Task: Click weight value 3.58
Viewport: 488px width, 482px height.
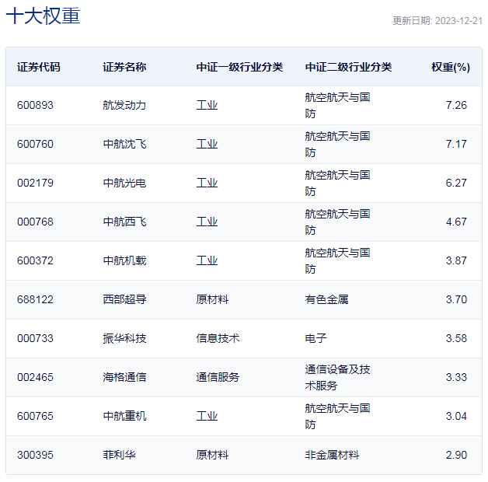Action: tap(456, 338)
